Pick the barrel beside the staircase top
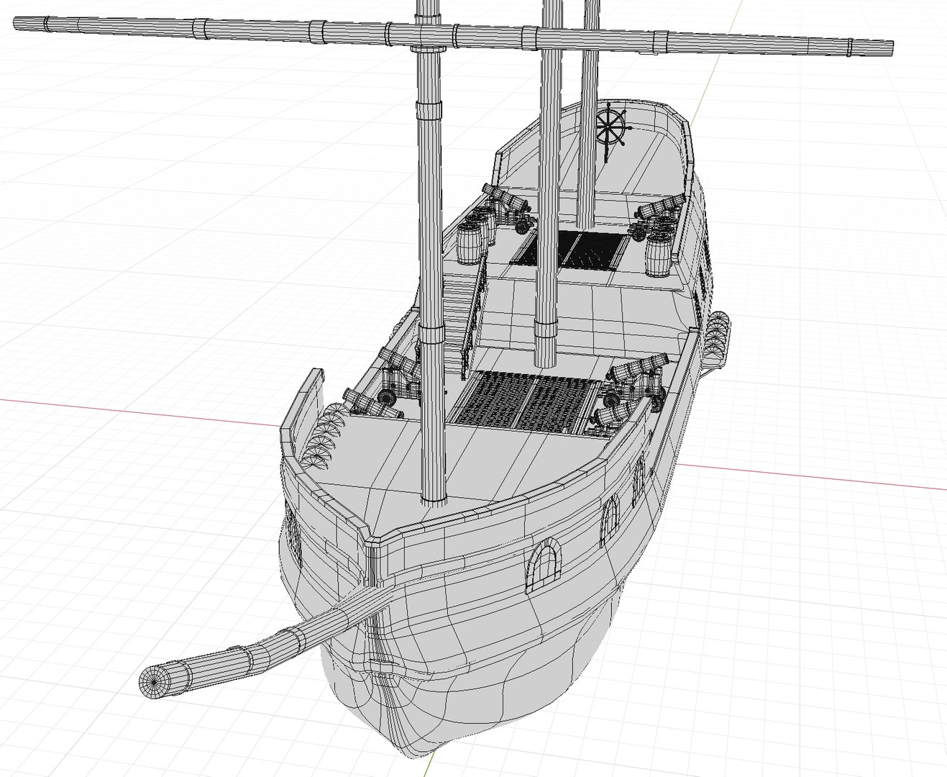This screenshot has height=777, width=947. pos(470,245)
